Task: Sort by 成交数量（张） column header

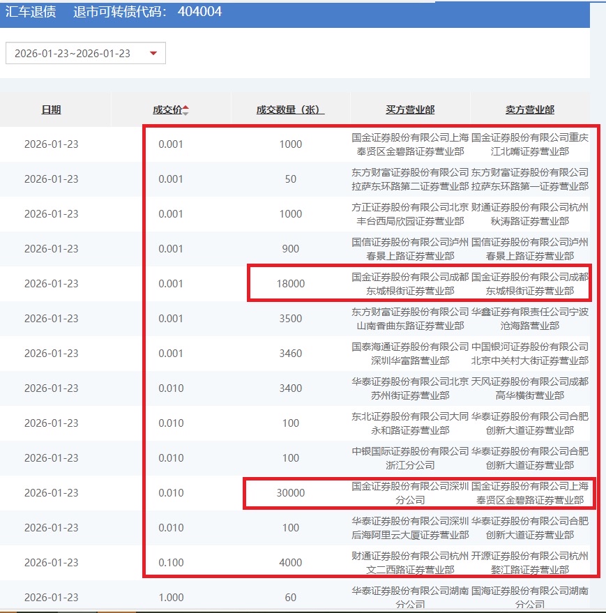Action: 291,110
